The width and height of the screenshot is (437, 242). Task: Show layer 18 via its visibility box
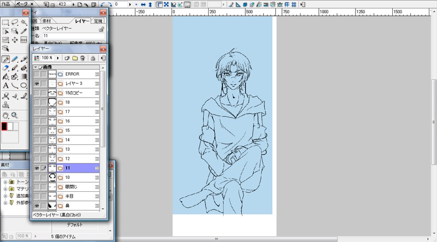point(37,102)
